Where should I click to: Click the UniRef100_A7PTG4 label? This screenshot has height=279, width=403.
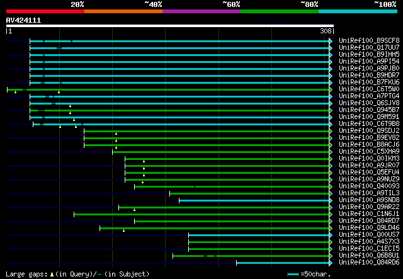click(369, 96)
